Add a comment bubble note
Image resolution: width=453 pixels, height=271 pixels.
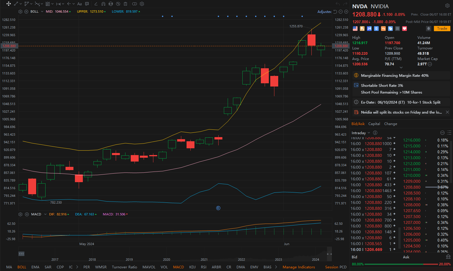click(87, 4)
